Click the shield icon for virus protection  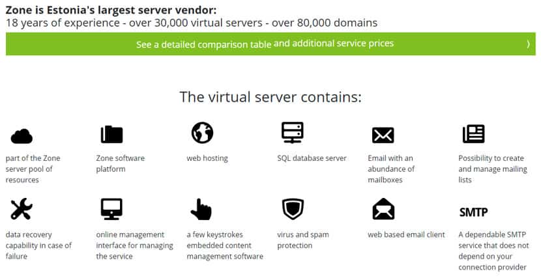pyautogui.click(x=293, y=209)
